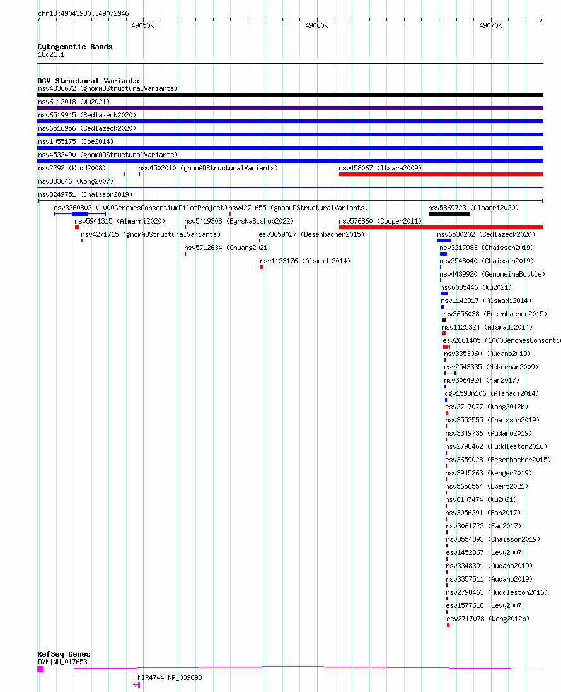Open MIR4744|NR_039898 gene label
The image size is (561, 692).
point(170,677)
